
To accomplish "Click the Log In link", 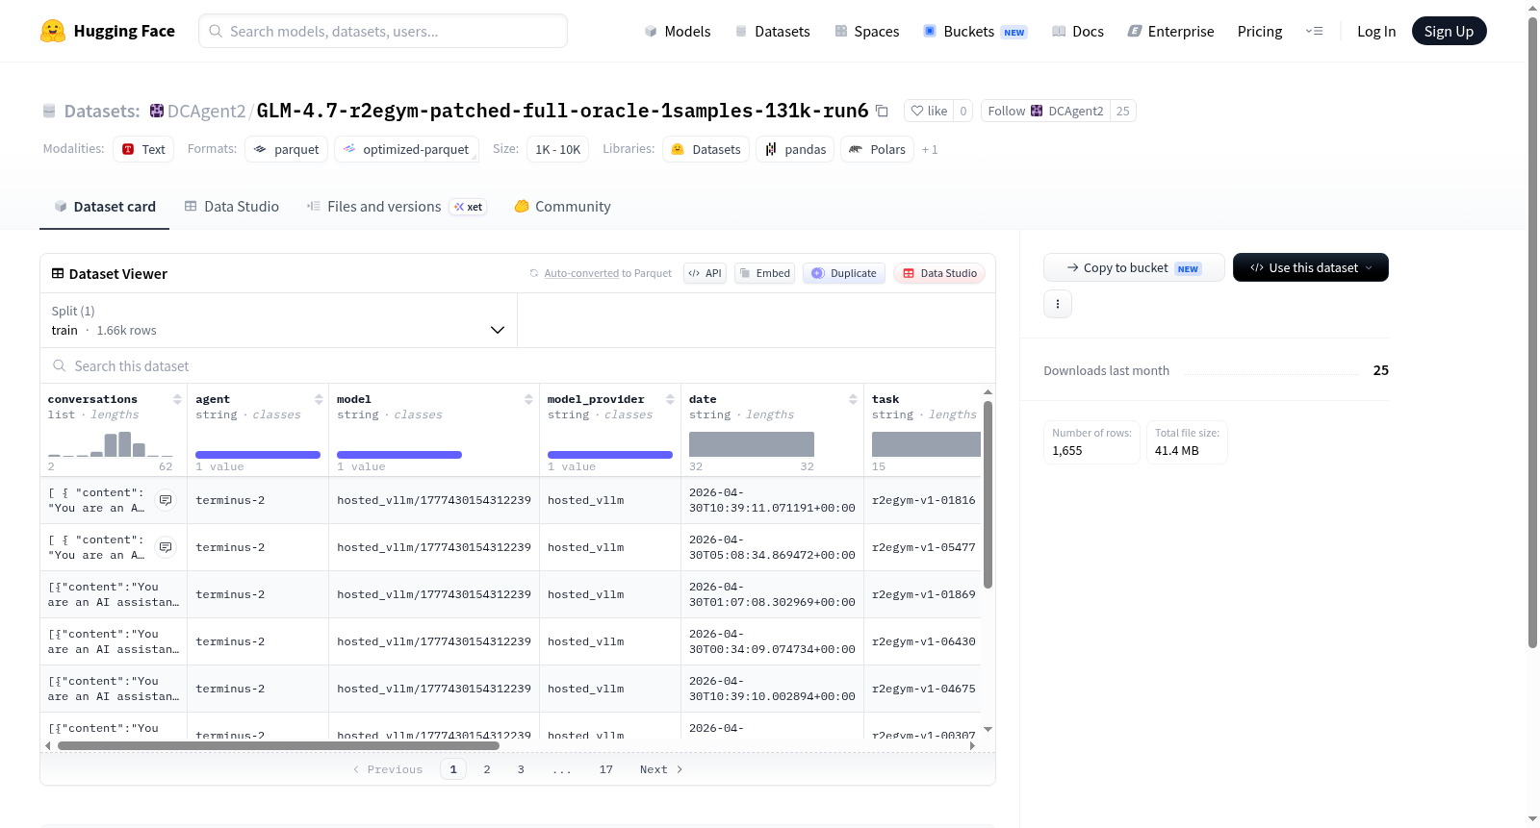I will pos(1376,31).
